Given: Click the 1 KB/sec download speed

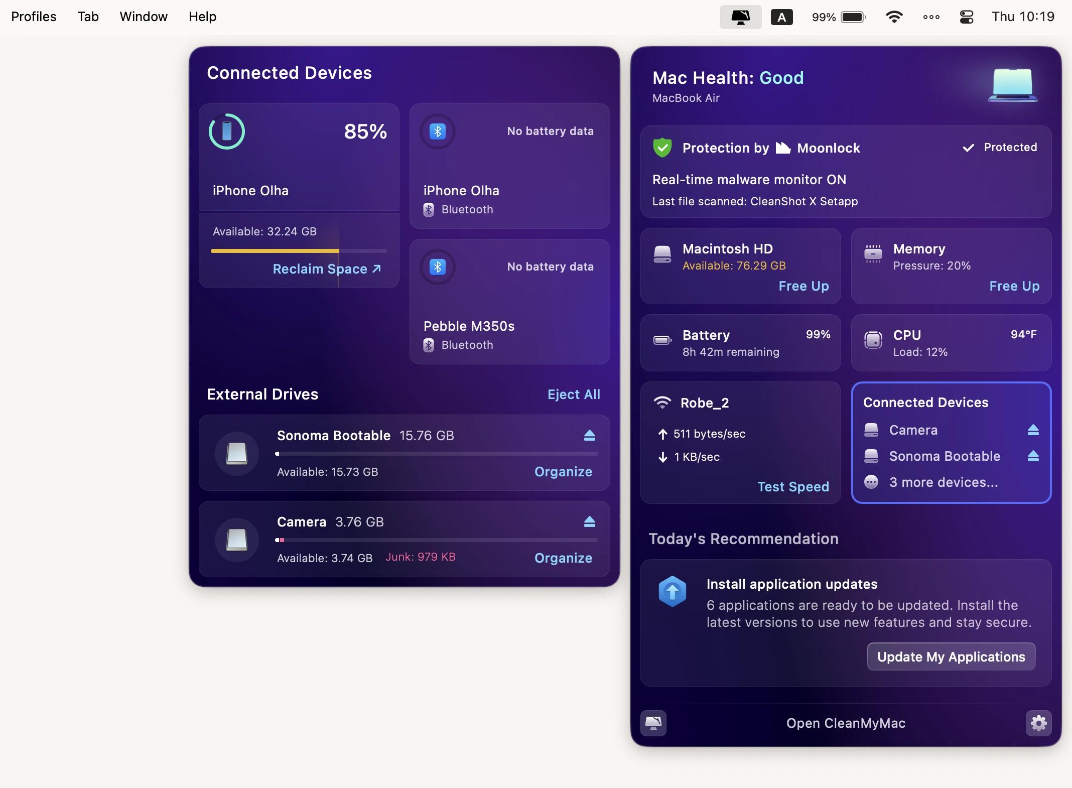Looking at the screenshot, I should [x=697, y=457].
